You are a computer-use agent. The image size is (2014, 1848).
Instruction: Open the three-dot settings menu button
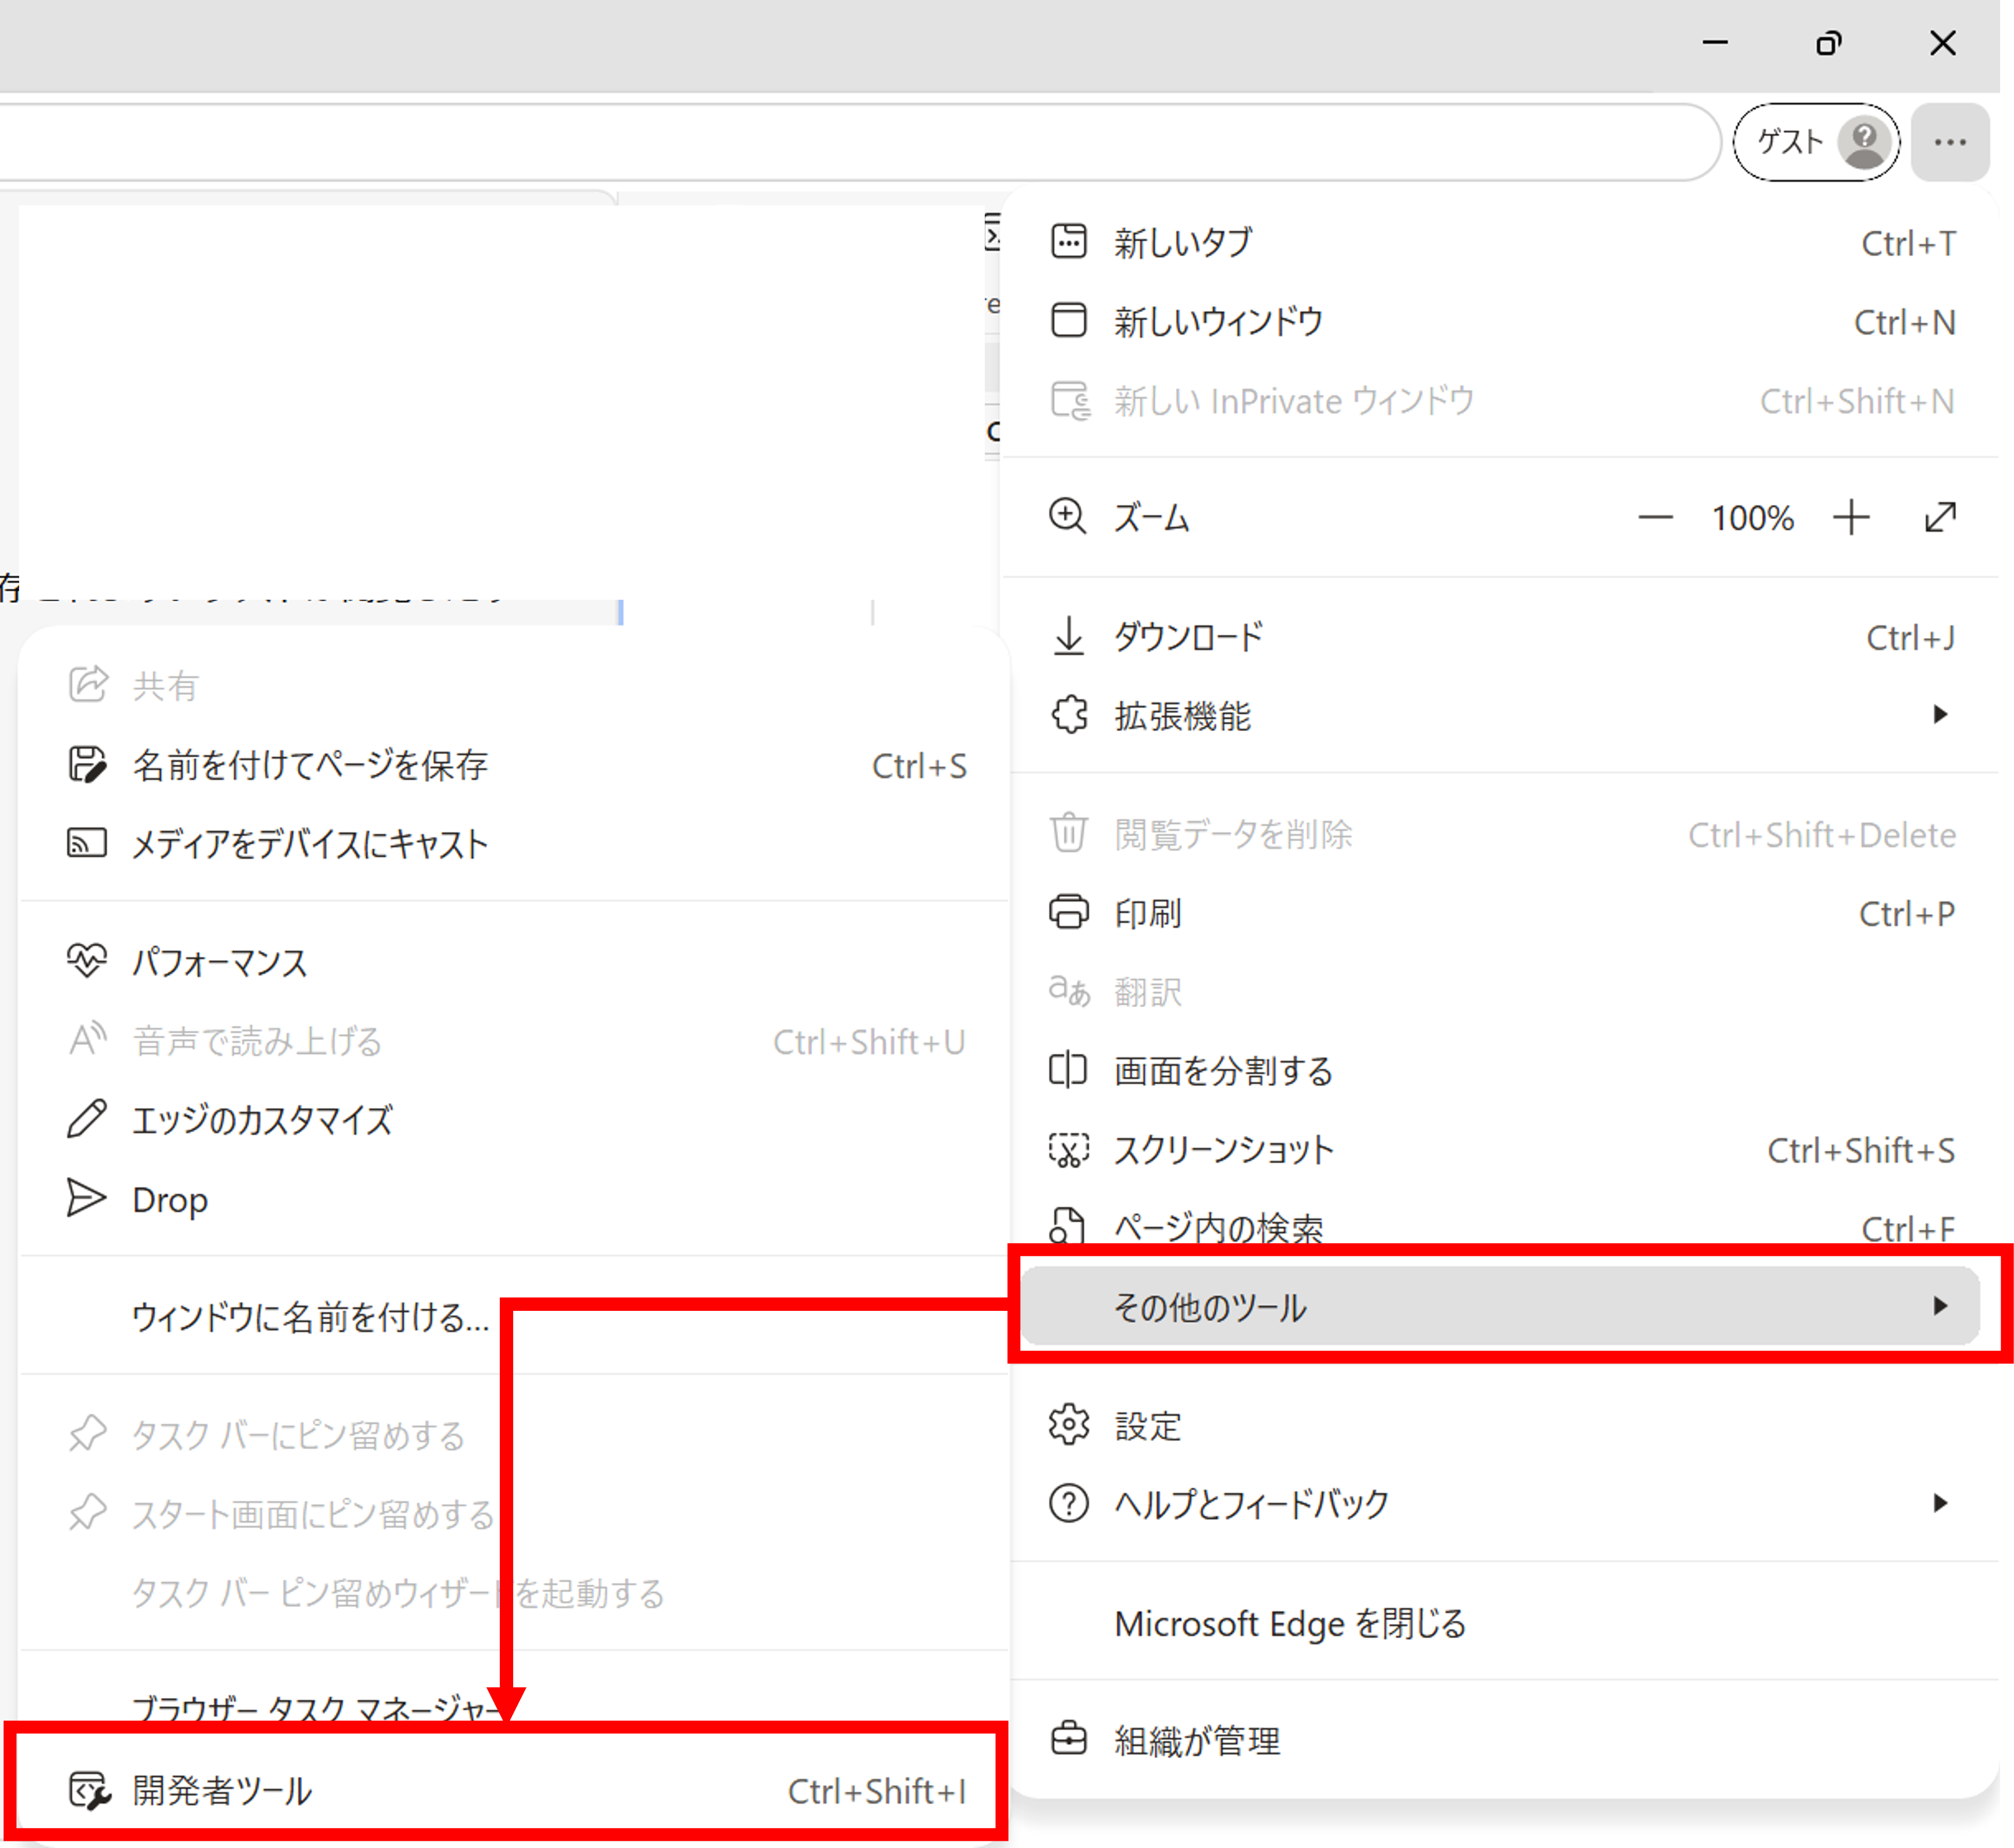tap(1949, 142)
